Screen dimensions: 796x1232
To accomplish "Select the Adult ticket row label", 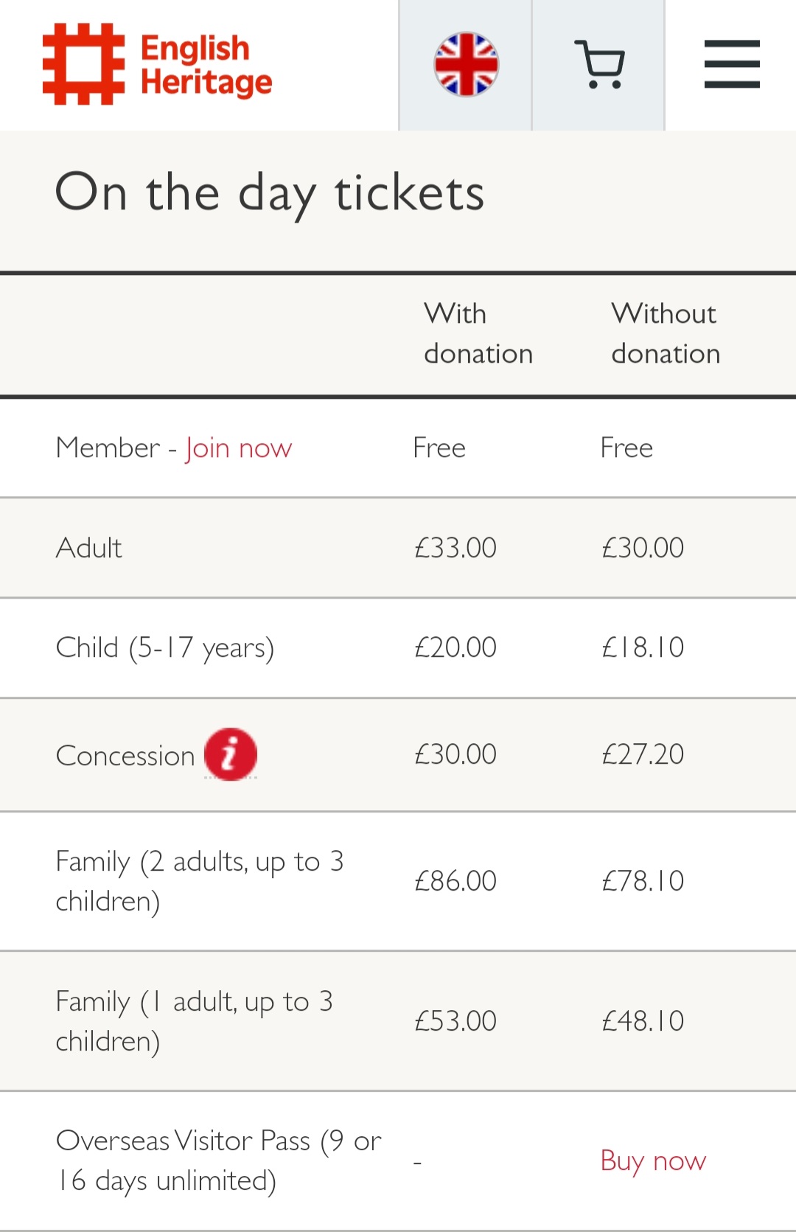I will coord(89,548).
